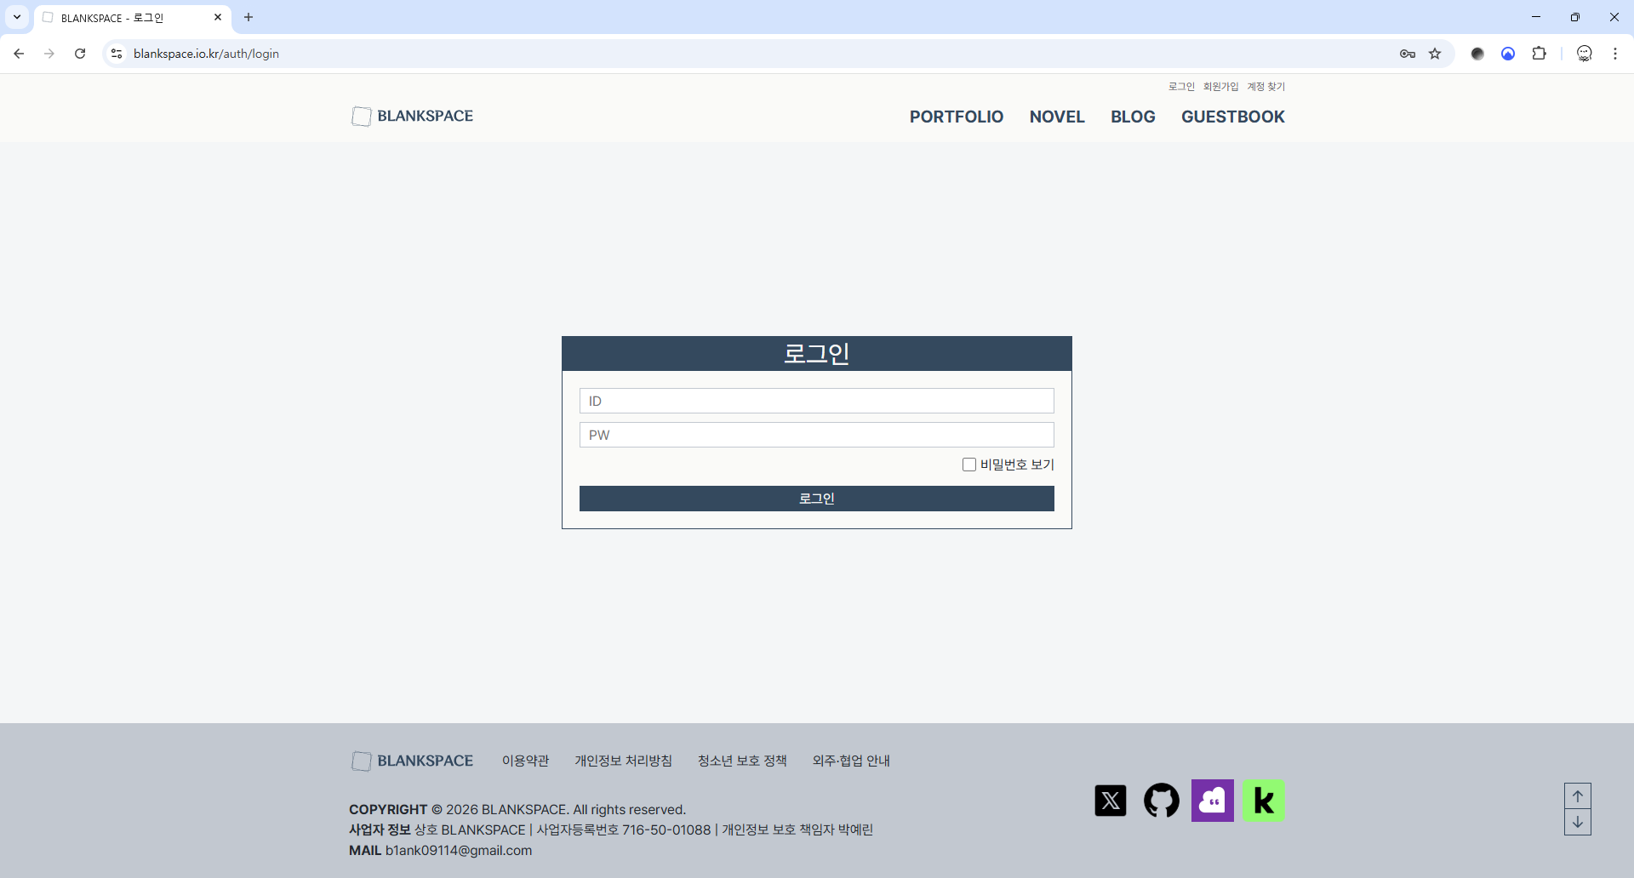Open the 개인정보 처리방침 footer link

point(623,761)
